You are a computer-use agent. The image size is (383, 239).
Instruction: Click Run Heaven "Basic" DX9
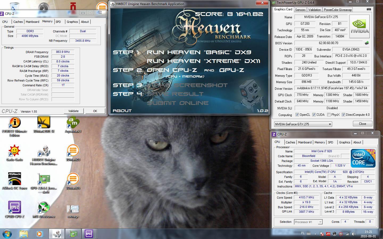[199, 52]
